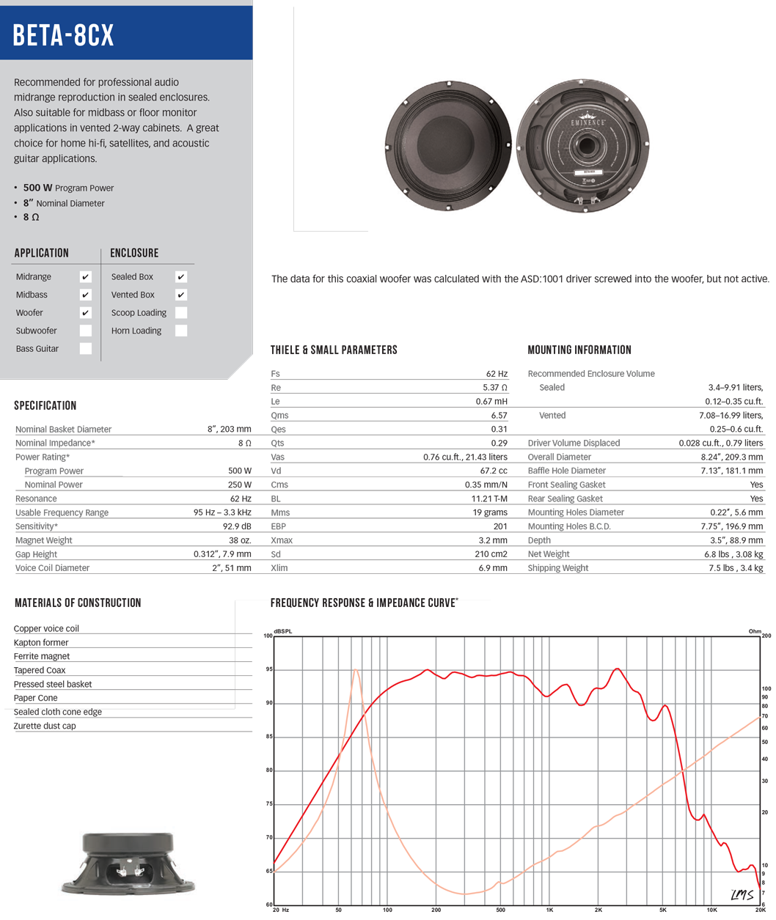Select the Cms value '0.35 mm/N'
Viewport: 776px width, 920px height.
pos(486,485)
